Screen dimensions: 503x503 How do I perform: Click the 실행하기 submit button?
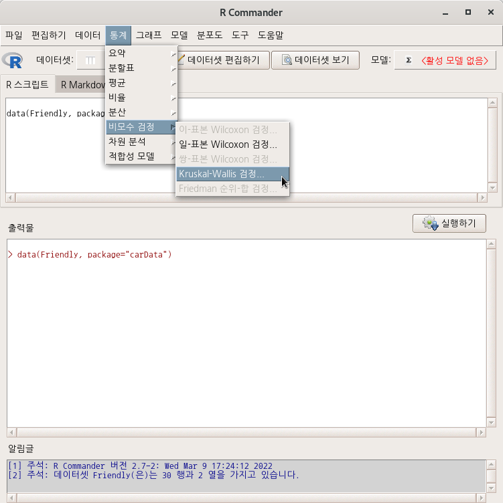[x=449, y=223]
